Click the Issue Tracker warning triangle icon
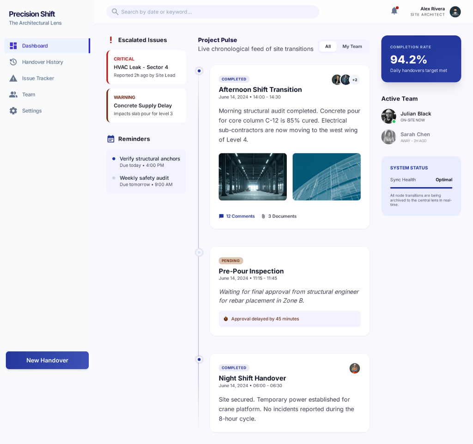Image resolution: width=473 pixels, height=444 pixels. click(13, 78)
